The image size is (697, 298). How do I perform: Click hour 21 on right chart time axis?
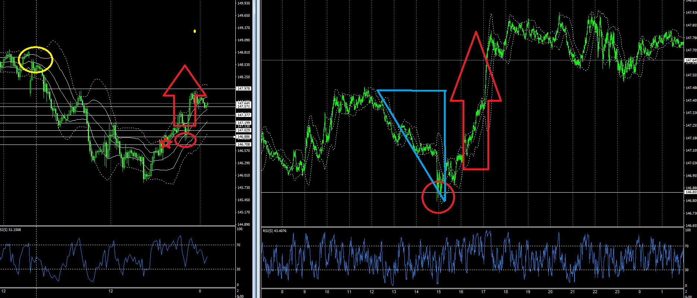[x=573, y=292]
